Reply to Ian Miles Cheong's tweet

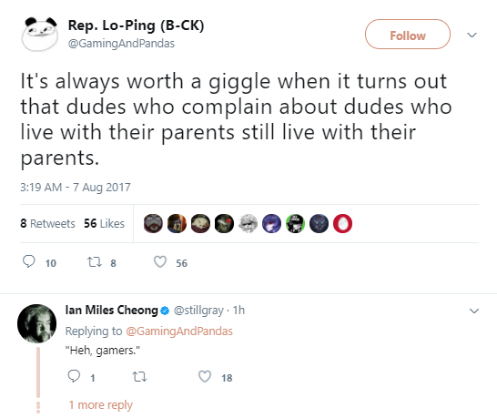(x=74, y=376)
